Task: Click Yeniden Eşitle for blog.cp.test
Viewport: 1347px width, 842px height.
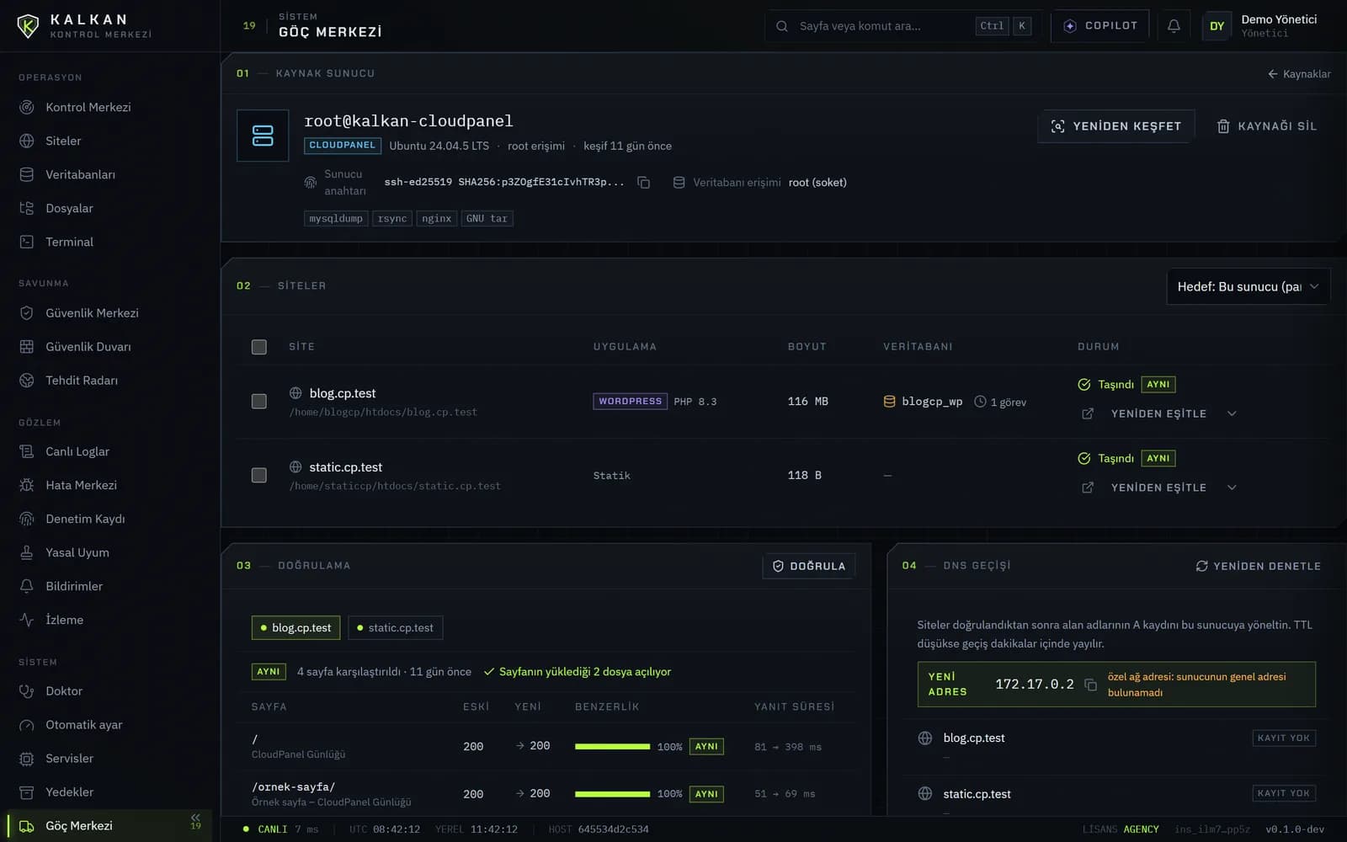Action: pos(1158,413)
